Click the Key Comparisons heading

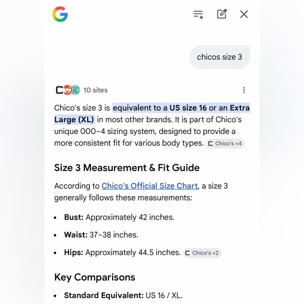(95, 277)
